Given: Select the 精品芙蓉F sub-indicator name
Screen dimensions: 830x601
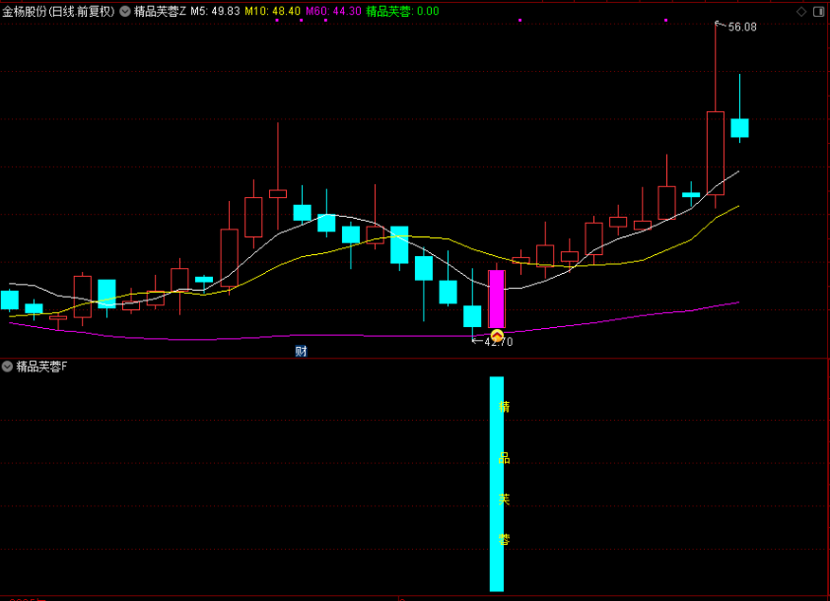Looking at the screenshot, I should tap(41, 367).
